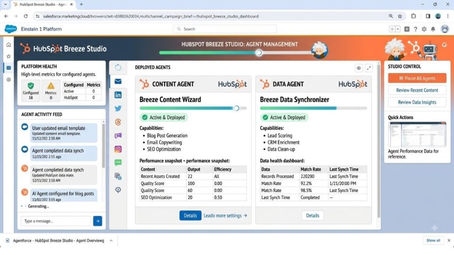Screen dimensions: 454x255
Task: Adjust Breeze Content Wizard progress slider
Action: pos(237,108)
